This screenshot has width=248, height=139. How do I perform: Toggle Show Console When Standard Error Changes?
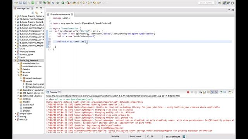[x=216, y=92]
